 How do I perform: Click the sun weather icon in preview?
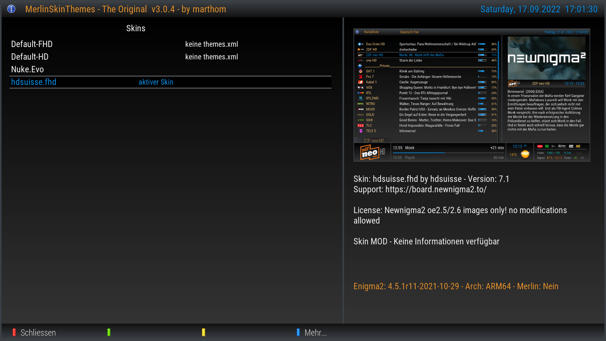click(x=525, y=154)
